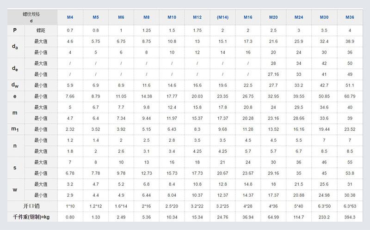Click the M12 thread size header

click(197, 17)
